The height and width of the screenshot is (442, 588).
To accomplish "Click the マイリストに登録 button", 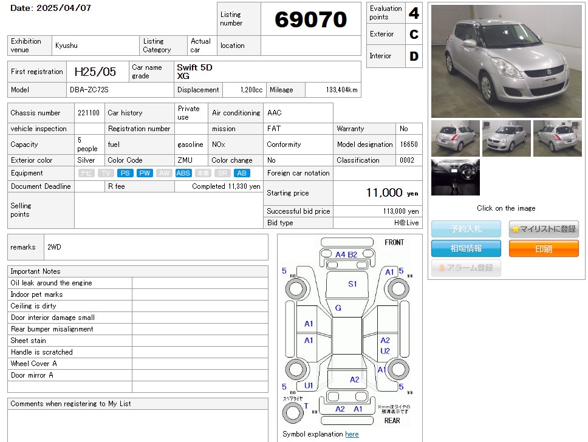I will pyautogui.click(x=544, y=229).
